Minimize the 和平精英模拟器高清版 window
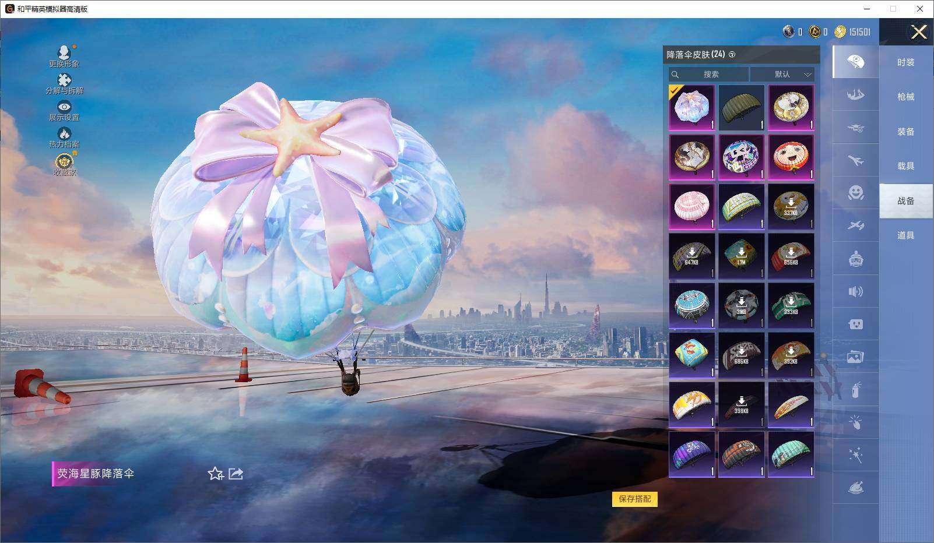The width and height of the screenshot is (934, 543). click(x=868, y=9)
